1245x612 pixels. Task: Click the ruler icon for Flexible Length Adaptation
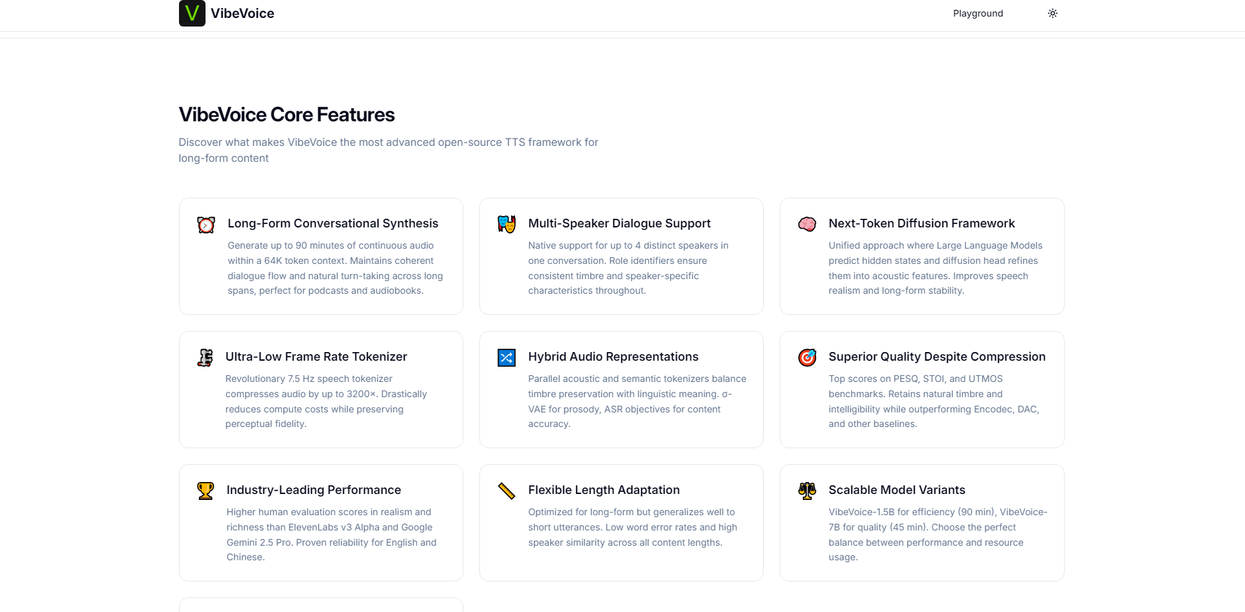tap(506, 491)
